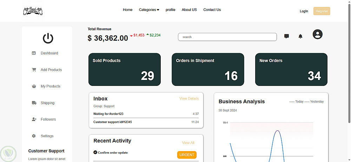Open the notifications bell
This screenshot has height=162, width=351.
pos(300,36)
